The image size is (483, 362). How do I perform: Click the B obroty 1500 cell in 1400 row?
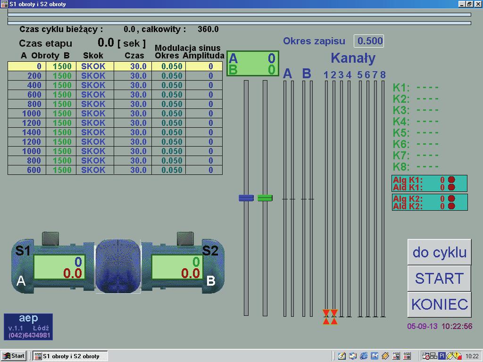61,132
